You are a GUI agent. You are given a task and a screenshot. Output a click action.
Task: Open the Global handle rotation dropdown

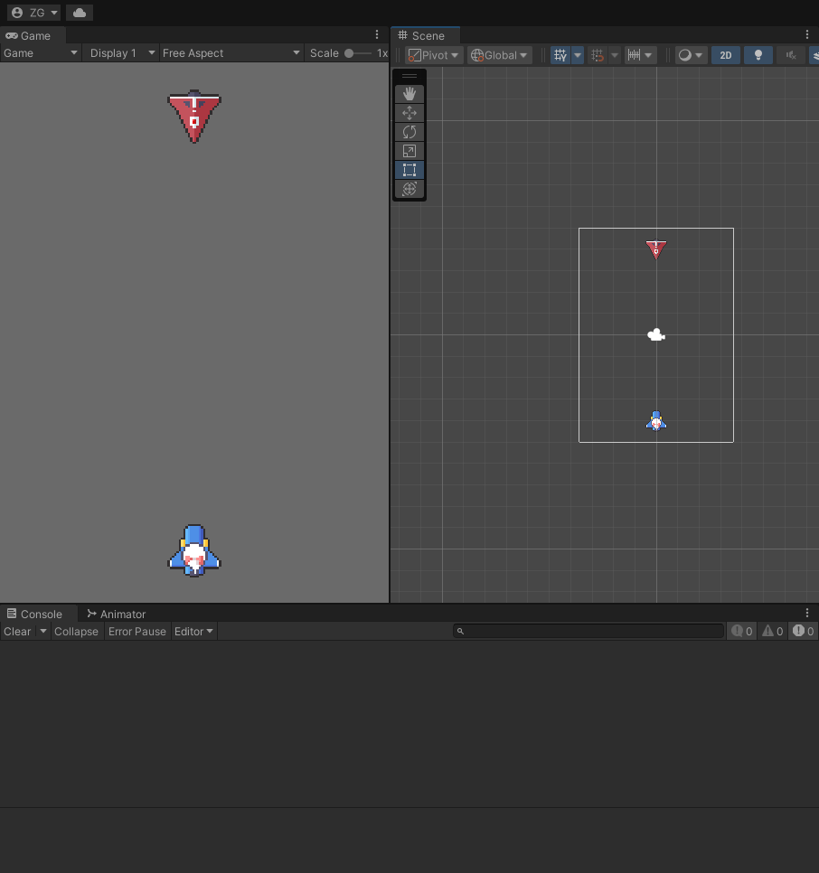point(499,55)
